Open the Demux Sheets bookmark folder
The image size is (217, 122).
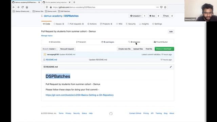pos(22,11)
